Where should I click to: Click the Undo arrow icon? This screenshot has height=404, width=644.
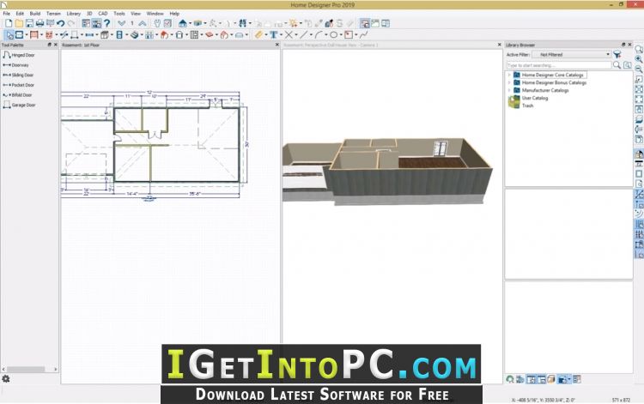tap(60, 23)
